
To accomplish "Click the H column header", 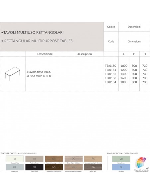I will [145, 54].
